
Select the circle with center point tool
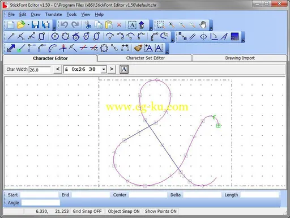click(55, 36)
